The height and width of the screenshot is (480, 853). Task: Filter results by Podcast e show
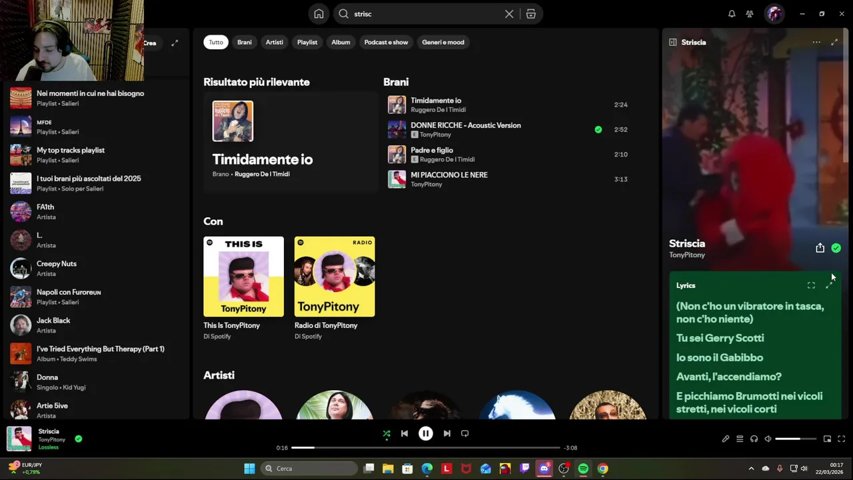tap(386, 42)
